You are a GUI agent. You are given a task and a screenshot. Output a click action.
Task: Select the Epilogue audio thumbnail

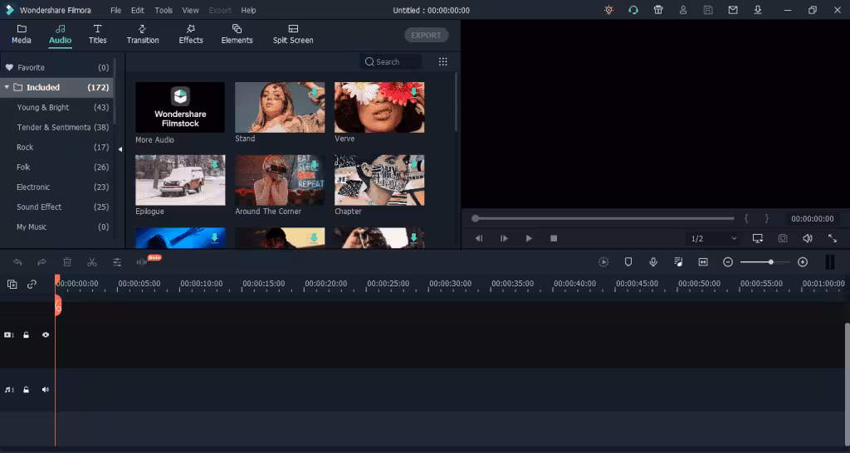[180, 180]
